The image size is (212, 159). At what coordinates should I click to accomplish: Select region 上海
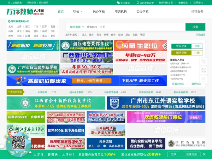[x=19, y=26]
